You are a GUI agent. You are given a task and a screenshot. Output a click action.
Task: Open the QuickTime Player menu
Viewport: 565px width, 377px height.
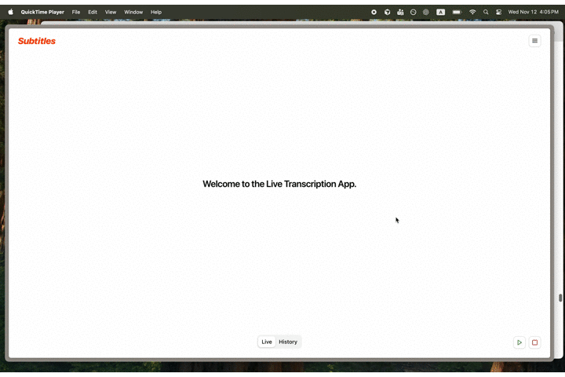(42, 12)
